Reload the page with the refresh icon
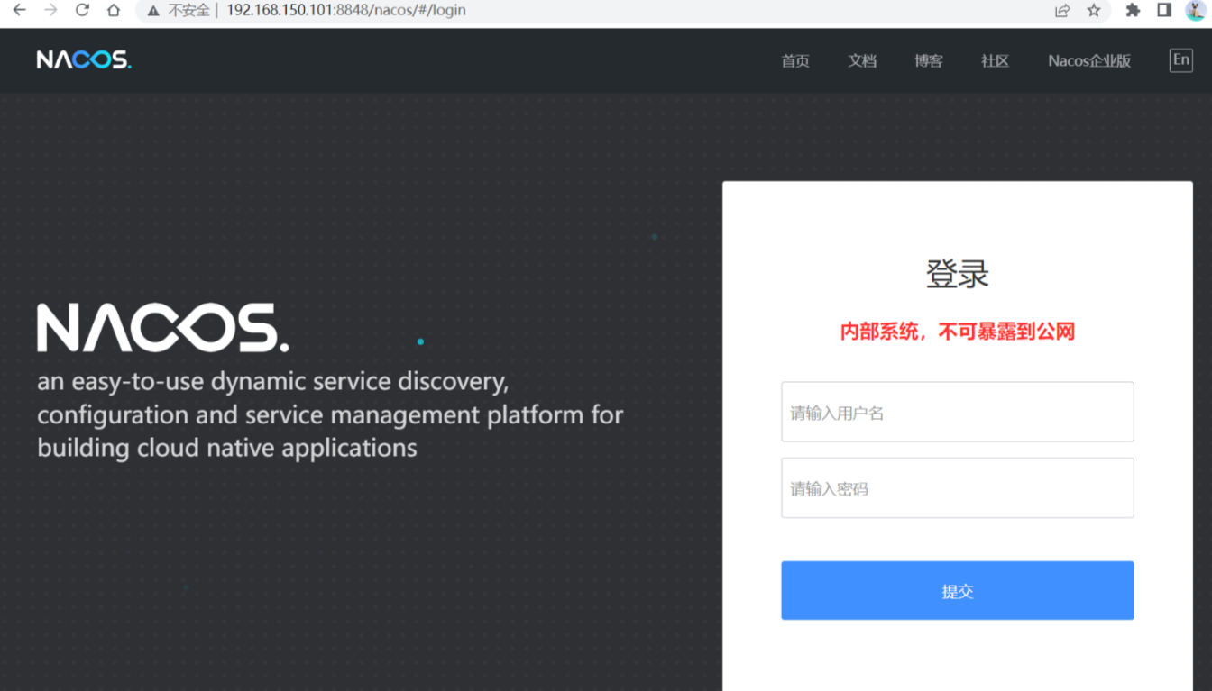This screenshot has height=691, width=1212. tap(82, 10)
